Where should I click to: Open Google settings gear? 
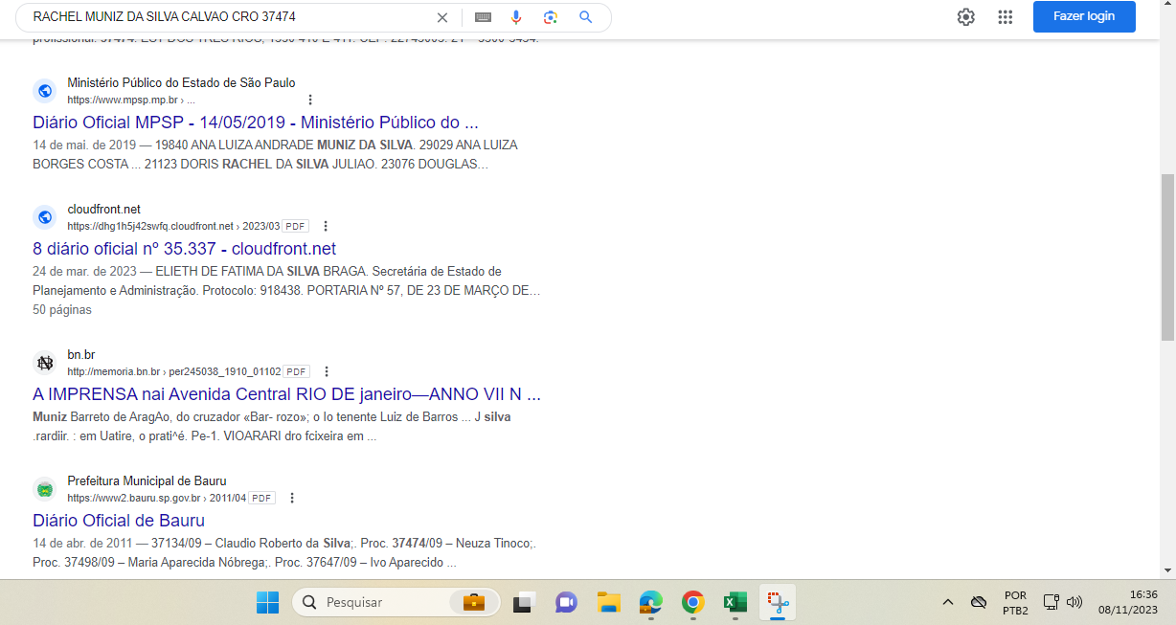[x=966, y=17]
